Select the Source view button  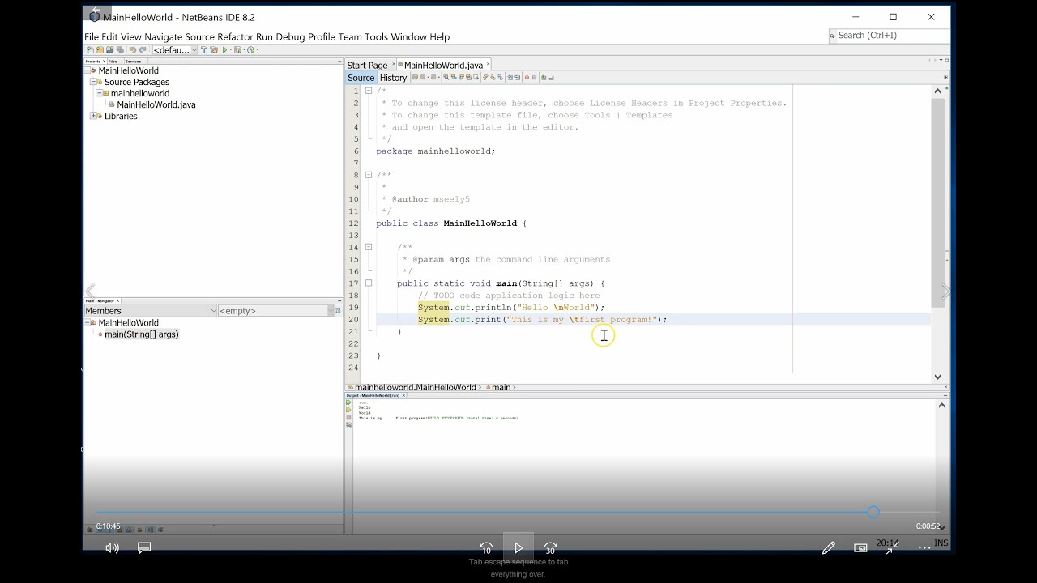pyautogui.click(x=361, y=78)
